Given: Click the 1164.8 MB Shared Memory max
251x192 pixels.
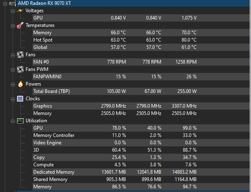Looking at the screenshot, I should pos(186,179).
